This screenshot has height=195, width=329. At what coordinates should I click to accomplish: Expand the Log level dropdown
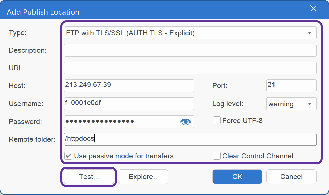tap(310, 104)
